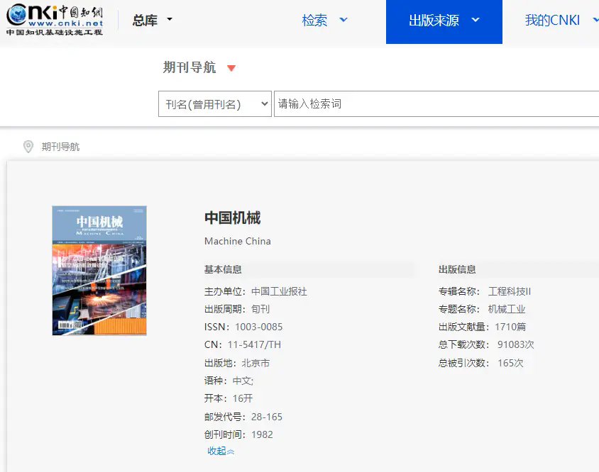
Task: Click the 语种 中文 entry
Action: tap(229, 381)
